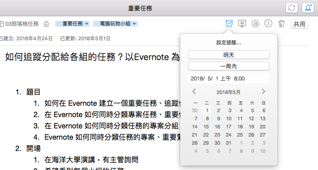Choose May 31 on the calendar
Screen dimensions: 318x170
[x=229, y=143]
